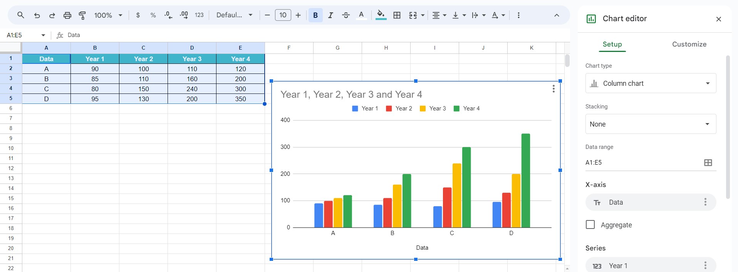The width and height of the screenshot is (738, 272).
Task: Click cell containing 350
Action: (x=240, y=99)
